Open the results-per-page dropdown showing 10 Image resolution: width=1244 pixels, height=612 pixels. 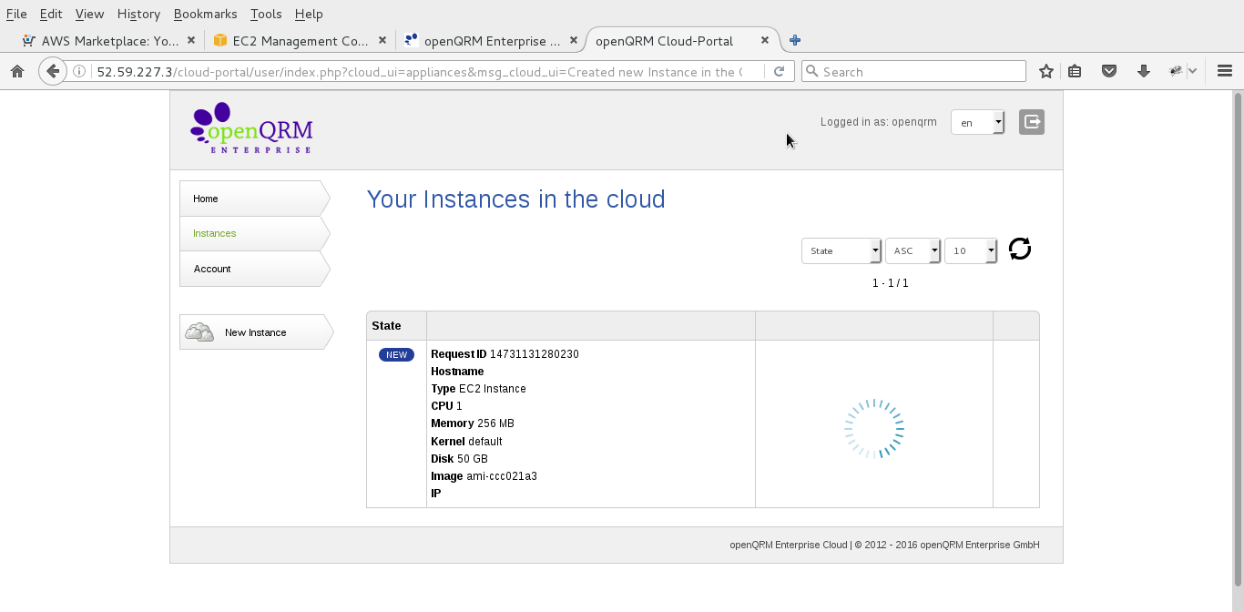pos(971,250)
